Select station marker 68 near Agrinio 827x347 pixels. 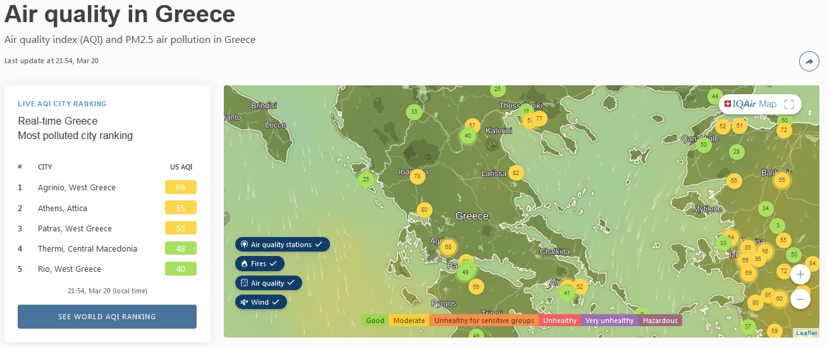tap(448, 247)
